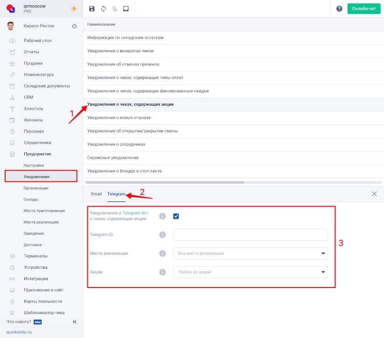Collapse the sidebar with double chevron
The image size is (384, 338).
[x=74, y=322]
